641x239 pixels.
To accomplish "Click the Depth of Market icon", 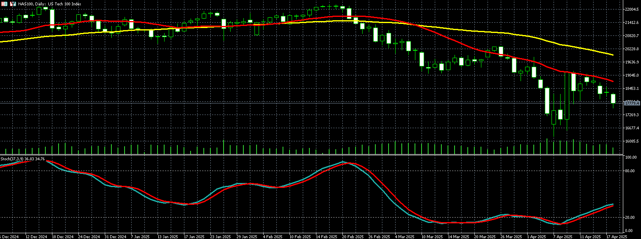I will tap(13, 3).
